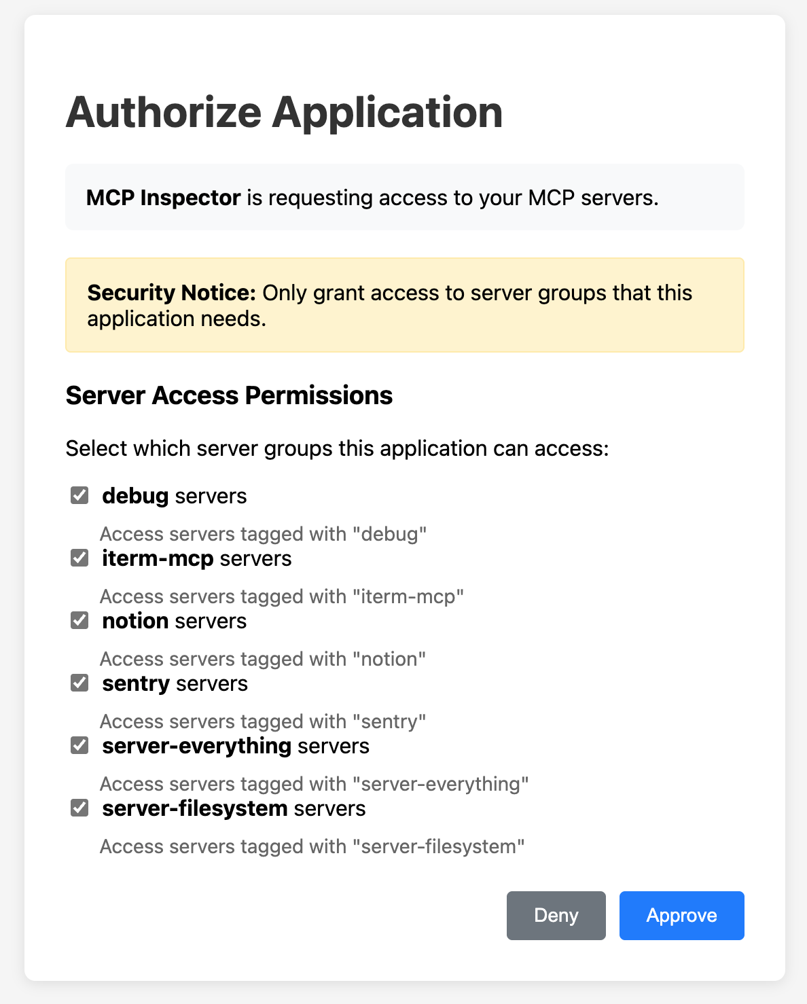Click the Approve button
The height and width of the screenshot is (1004, 807).
coord(681,915)
